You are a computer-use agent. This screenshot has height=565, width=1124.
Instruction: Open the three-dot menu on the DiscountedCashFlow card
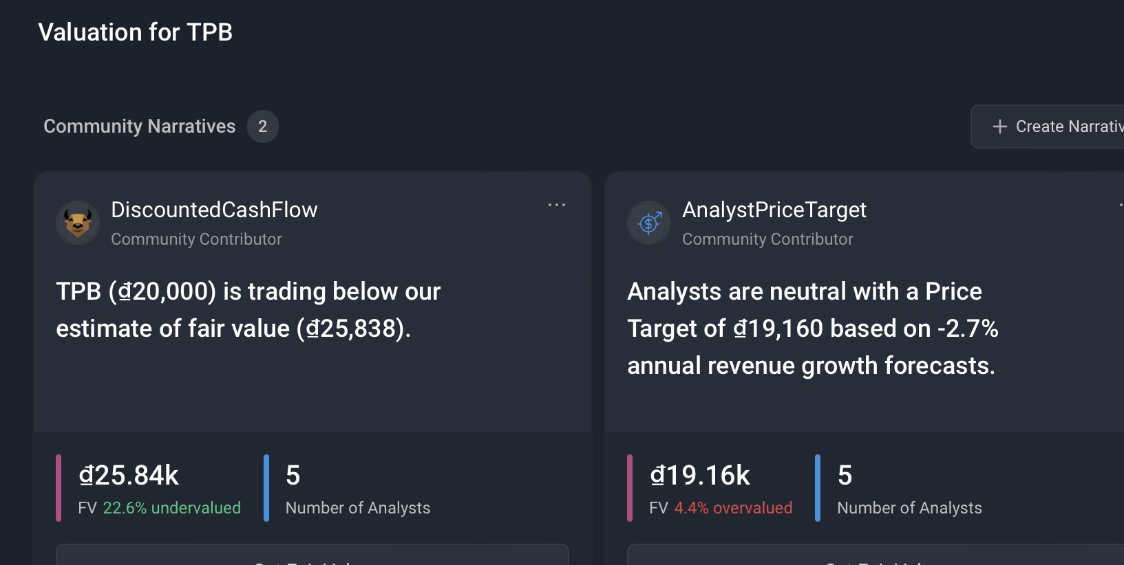pyautogui.click(x=556, y=205)
